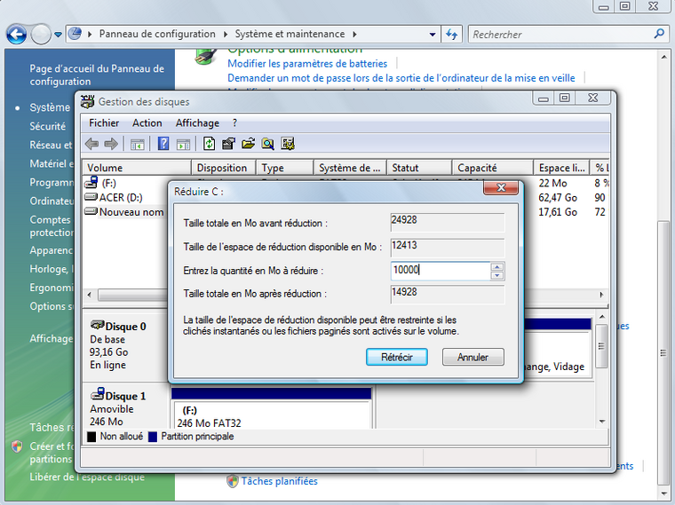Click the Sécurité category in sidebar
675x505 pixels.
pos(47,126)
